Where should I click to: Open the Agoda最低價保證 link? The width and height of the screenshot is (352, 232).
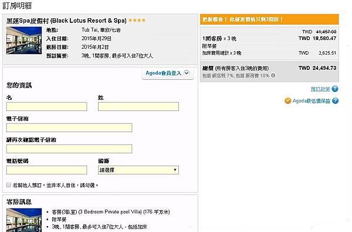312,101
